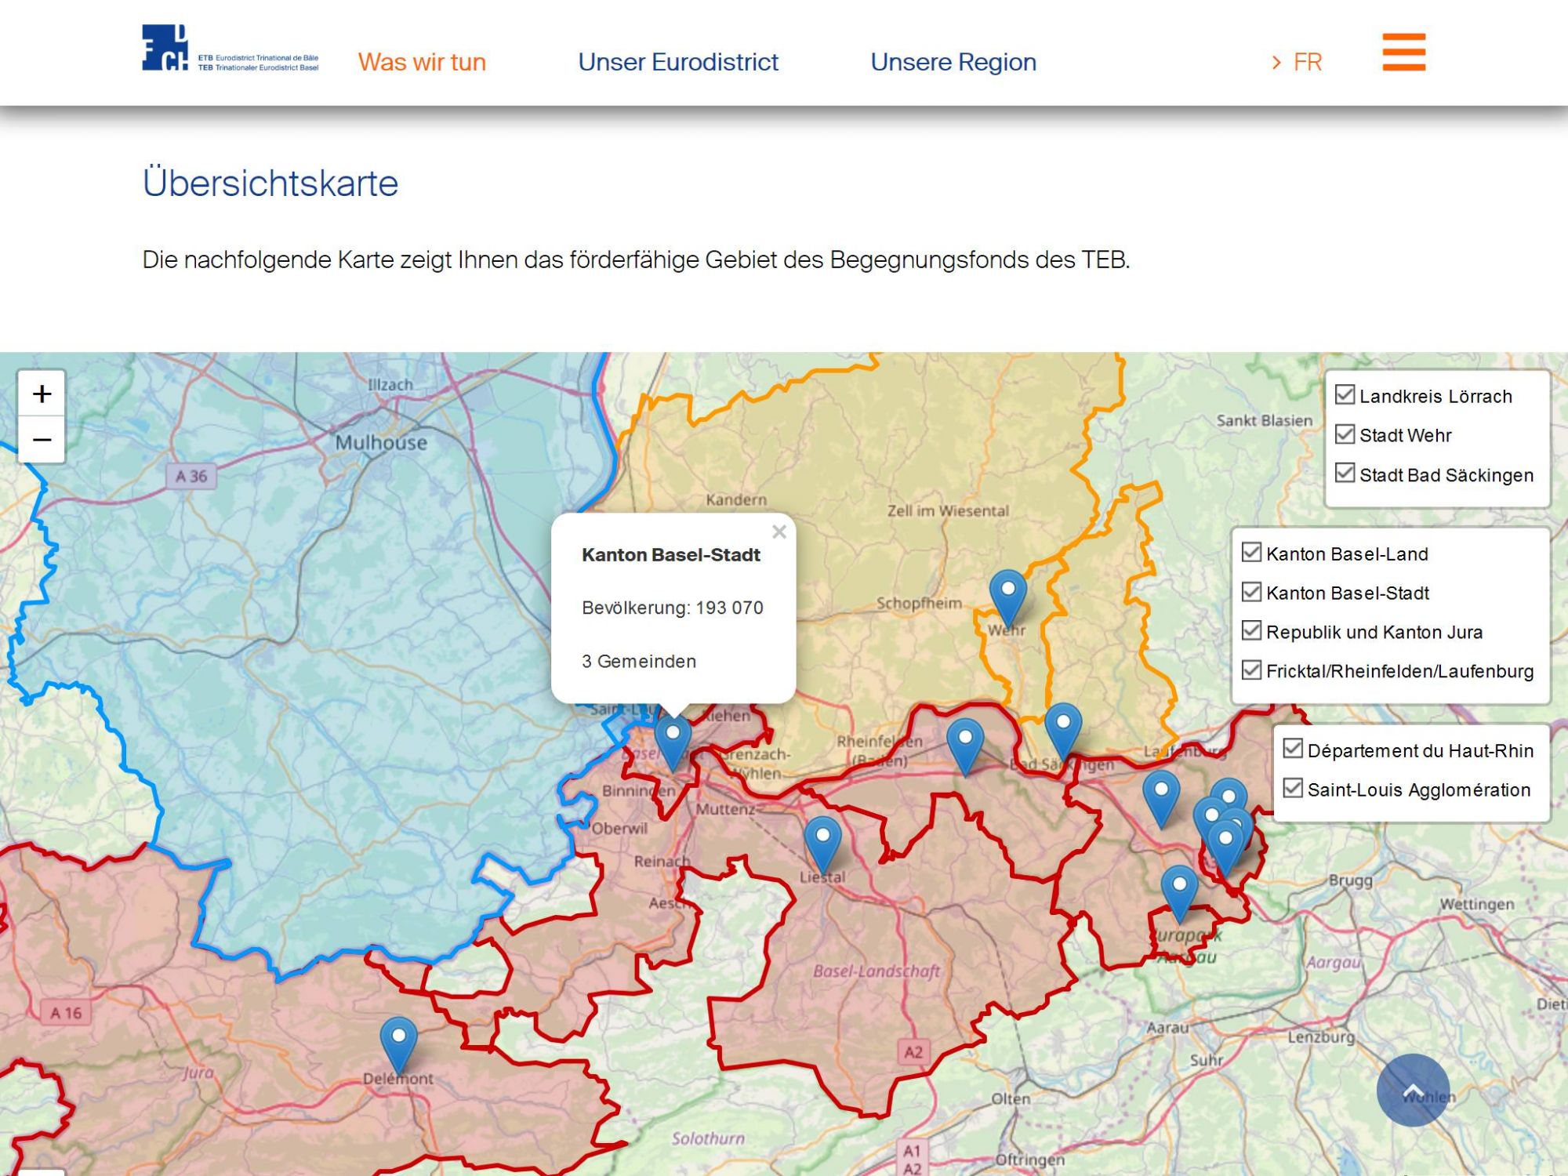Uncheck the Landkreis Lörrach layer
Viewport: 1568px width, 1176px height.
coord(1345,395)
